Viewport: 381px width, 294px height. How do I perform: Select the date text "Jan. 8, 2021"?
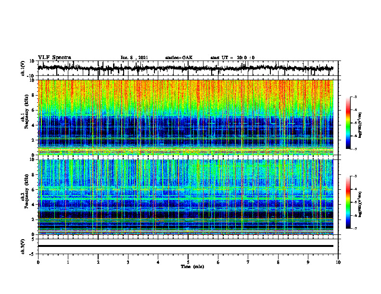[134, 58]
